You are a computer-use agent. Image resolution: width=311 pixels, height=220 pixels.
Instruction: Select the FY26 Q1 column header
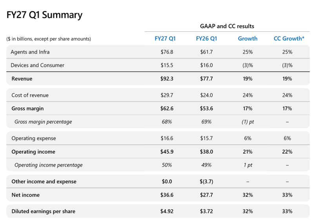(206, 38)
